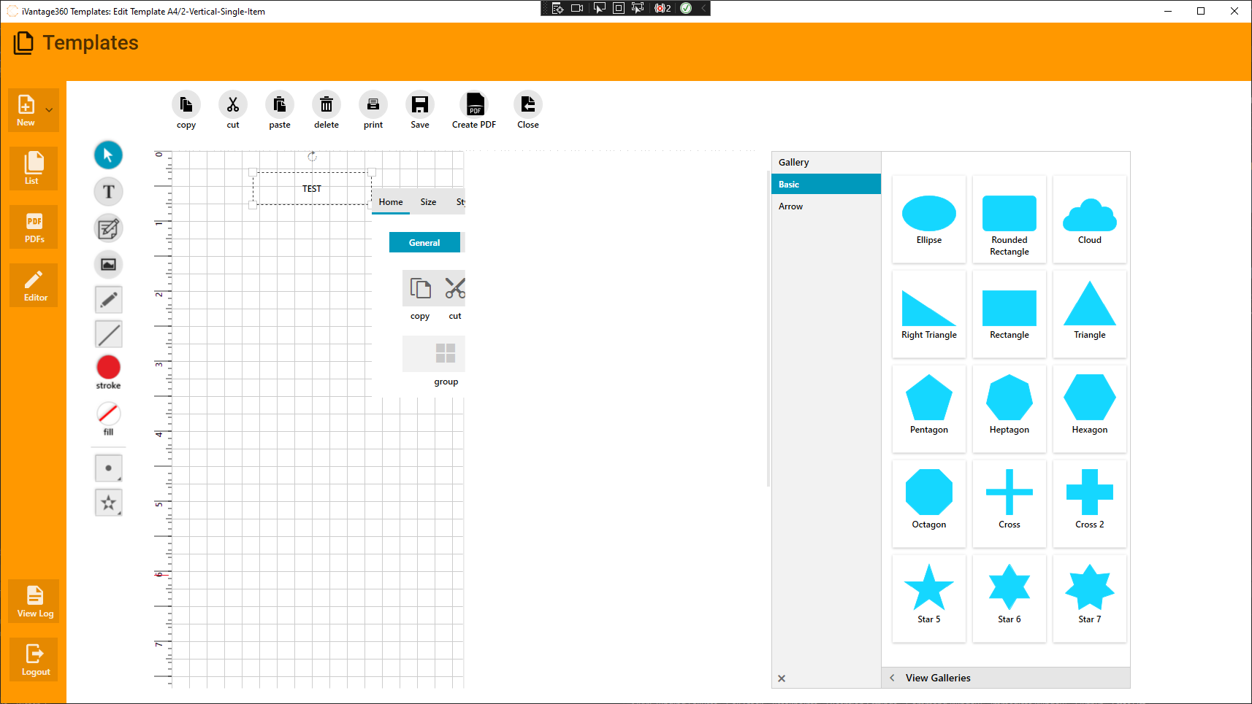Viewport: 1252px width, 704px height.
Task: Select the TEST text box on canvas
Action: tap(312, 188)
